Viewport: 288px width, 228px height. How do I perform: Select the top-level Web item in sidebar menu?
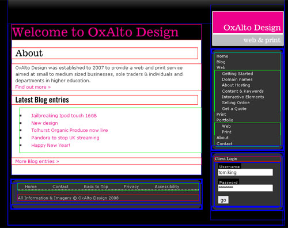[x=221, y=67]
